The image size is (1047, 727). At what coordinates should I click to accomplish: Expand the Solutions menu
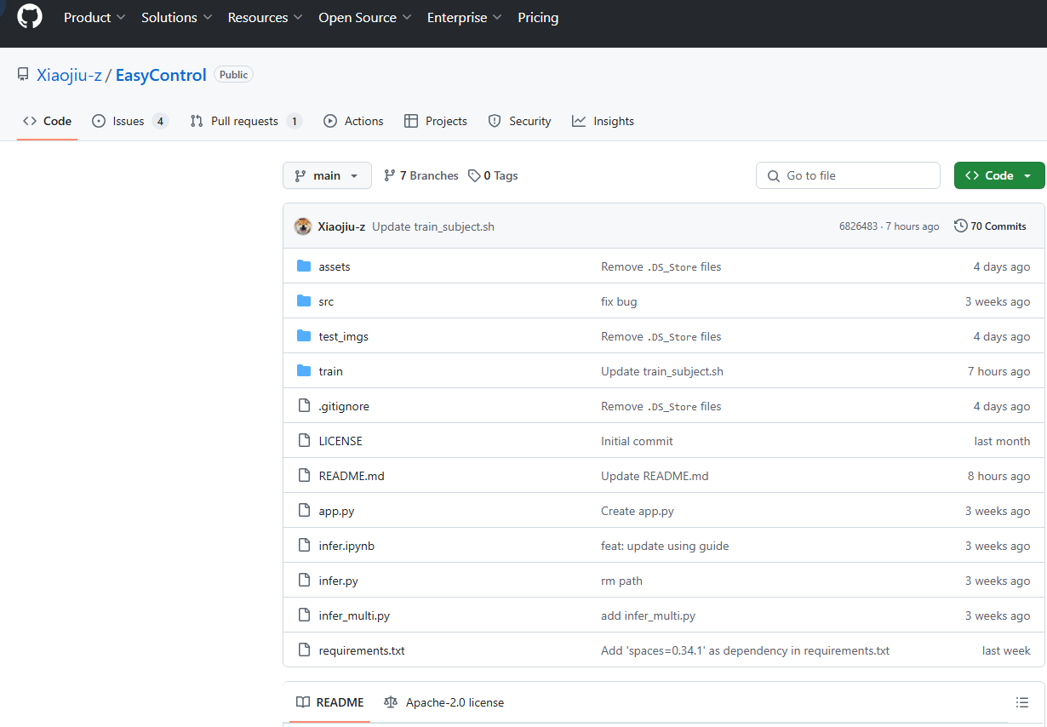177,17
